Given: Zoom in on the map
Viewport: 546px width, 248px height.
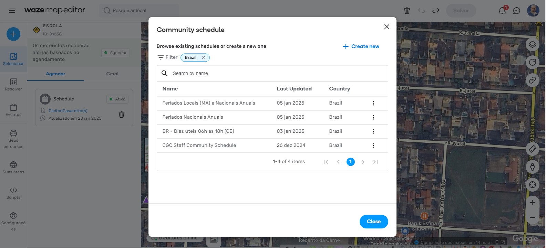Looking at the screenshot, I should click(x=532, y=203).
